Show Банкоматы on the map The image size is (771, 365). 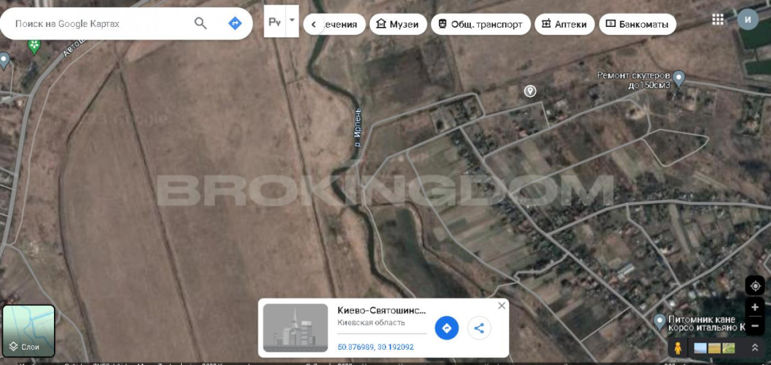637,24
